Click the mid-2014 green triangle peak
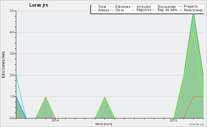 pyautogui.click(x=105, y=97)
